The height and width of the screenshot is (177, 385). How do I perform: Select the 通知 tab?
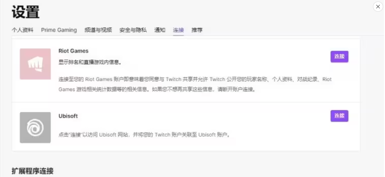pos(160,30)
